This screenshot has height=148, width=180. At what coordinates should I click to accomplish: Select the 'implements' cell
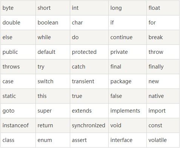[x=128, y=111]
